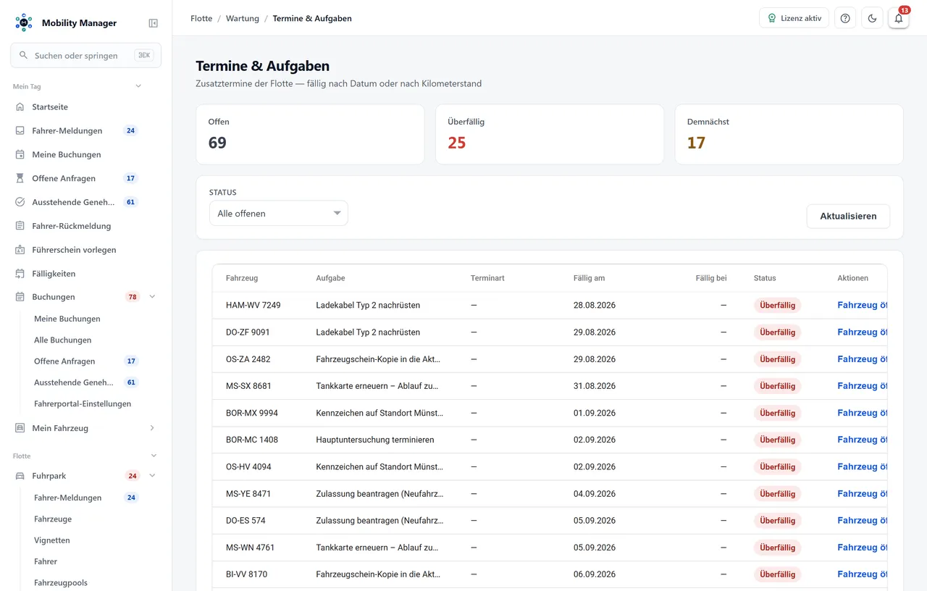Go to Fälligkeiten menu item
927x591 pixels.
click(x=54, y=274)
